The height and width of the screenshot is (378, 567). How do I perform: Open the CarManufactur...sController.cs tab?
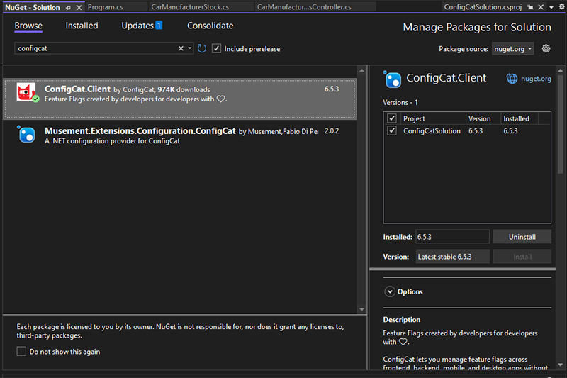click(304, 7)
